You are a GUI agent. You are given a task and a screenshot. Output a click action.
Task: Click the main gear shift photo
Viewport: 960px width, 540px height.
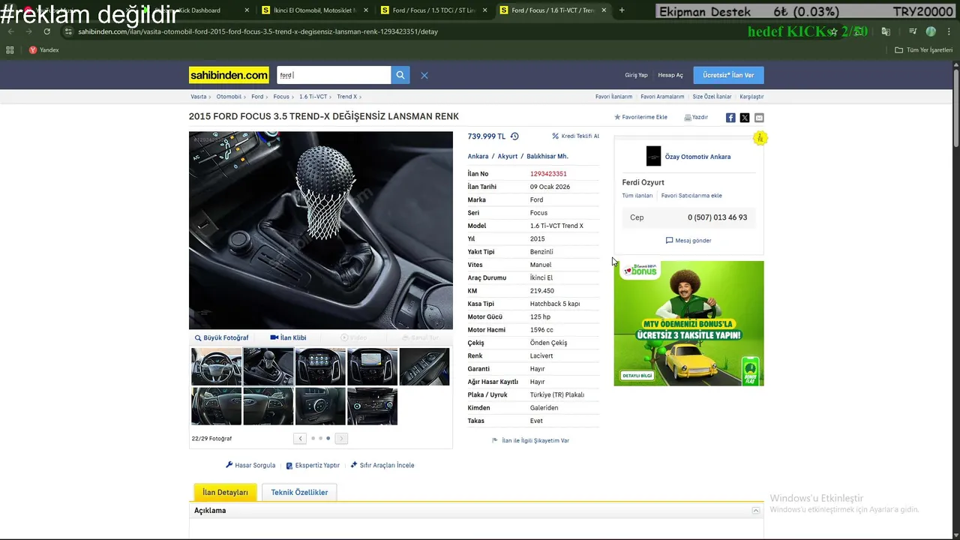tap(321, 230)
